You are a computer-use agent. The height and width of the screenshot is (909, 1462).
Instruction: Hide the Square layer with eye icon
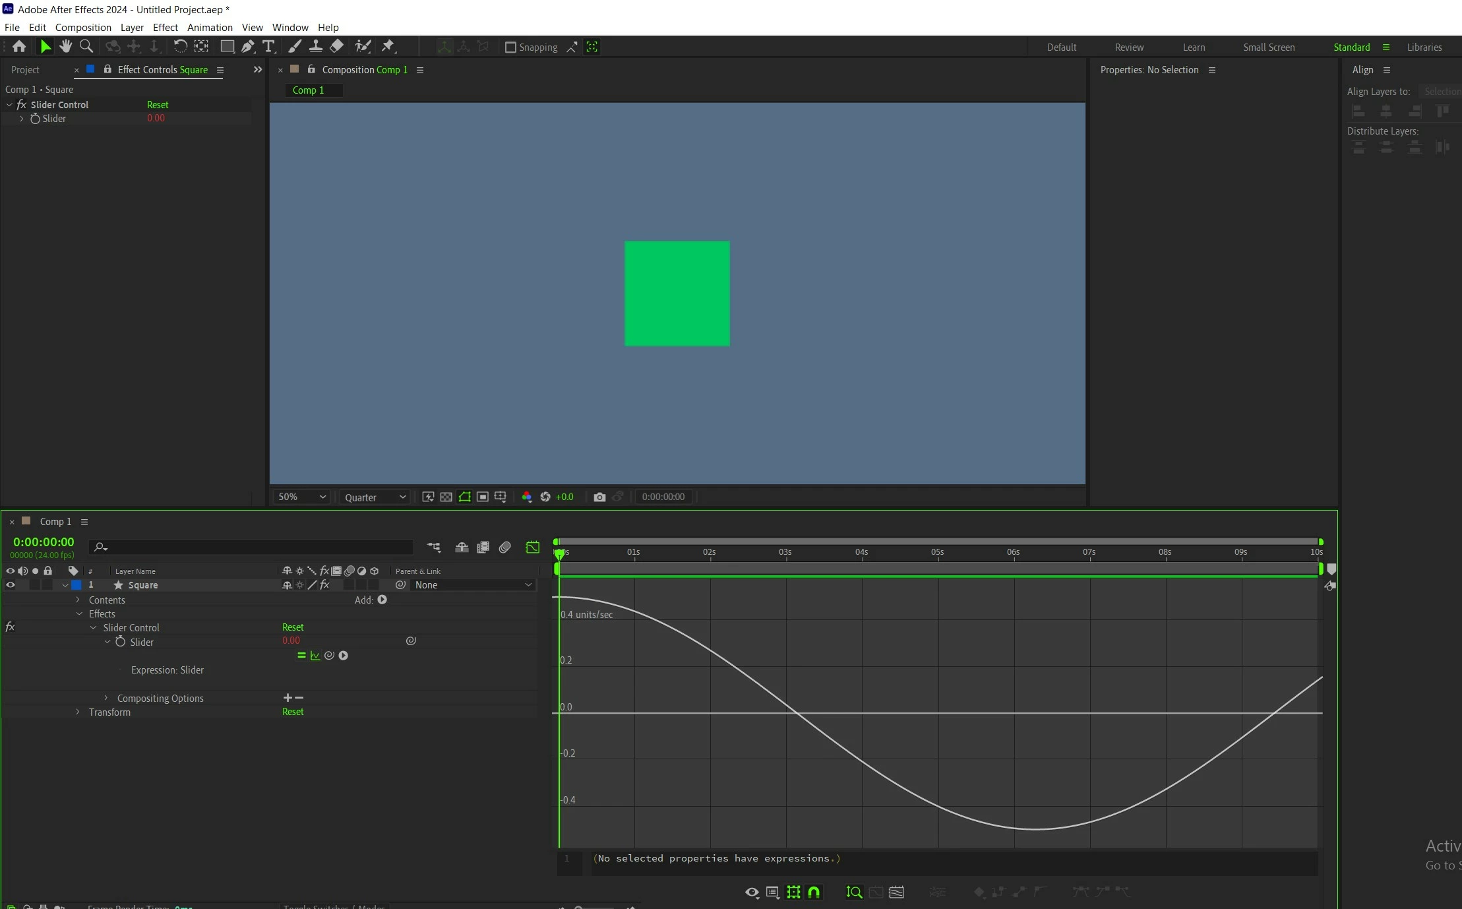click(x=10, y=584)
